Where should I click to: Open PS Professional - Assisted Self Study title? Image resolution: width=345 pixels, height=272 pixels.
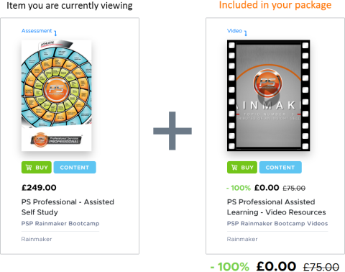tap(68, 207)
